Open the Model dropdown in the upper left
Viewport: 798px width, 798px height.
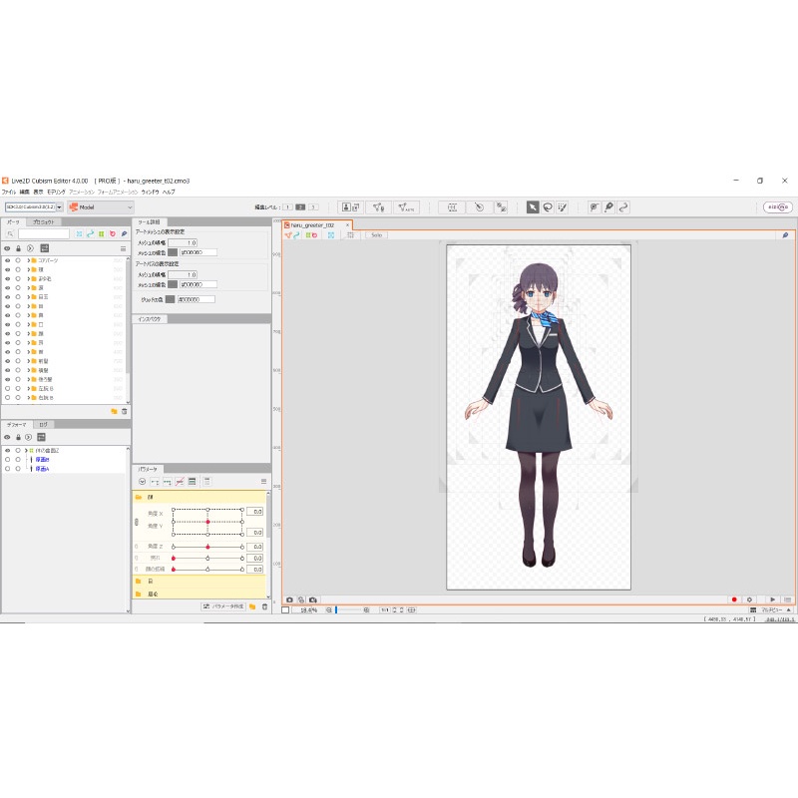[x=100, y=206]
